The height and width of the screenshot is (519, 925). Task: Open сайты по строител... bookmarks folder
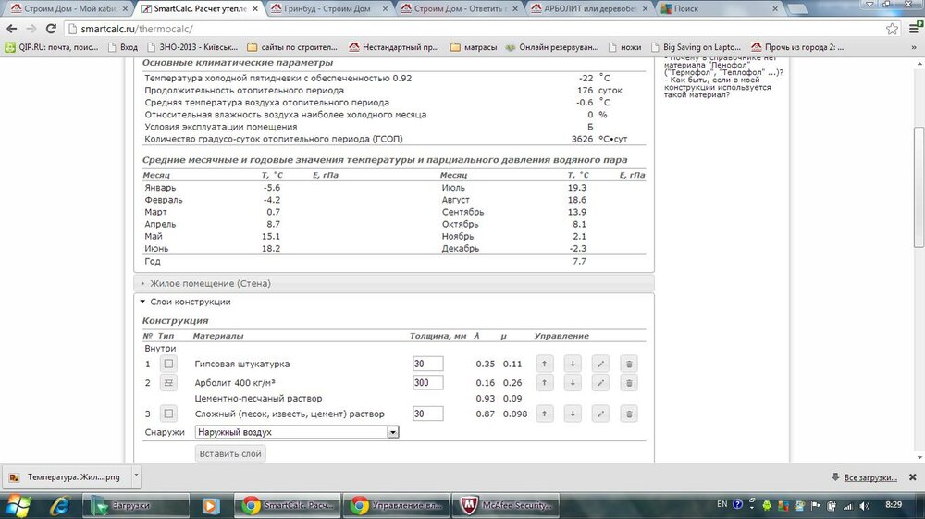point(292,47)
